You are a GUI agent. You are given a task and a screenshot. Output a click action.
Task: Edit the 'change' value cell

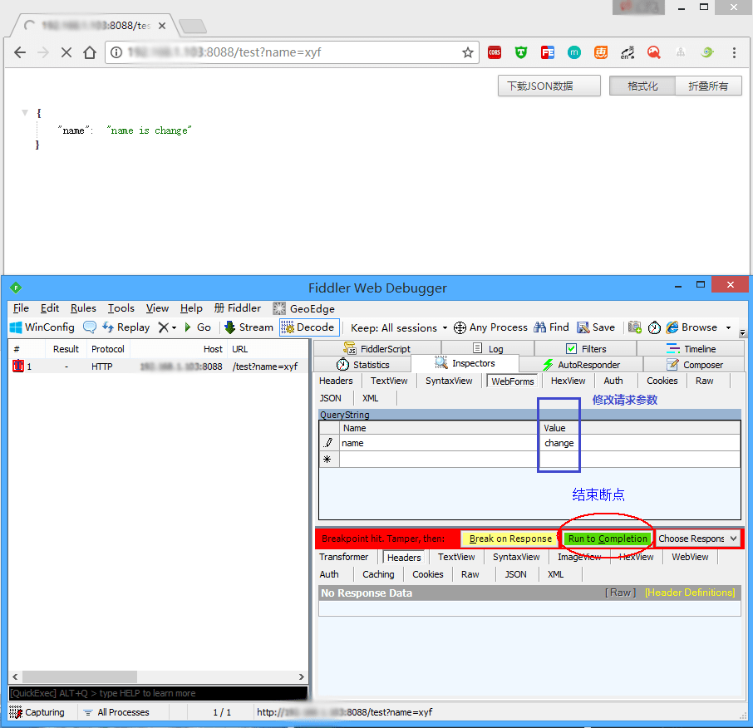point(641,443)
